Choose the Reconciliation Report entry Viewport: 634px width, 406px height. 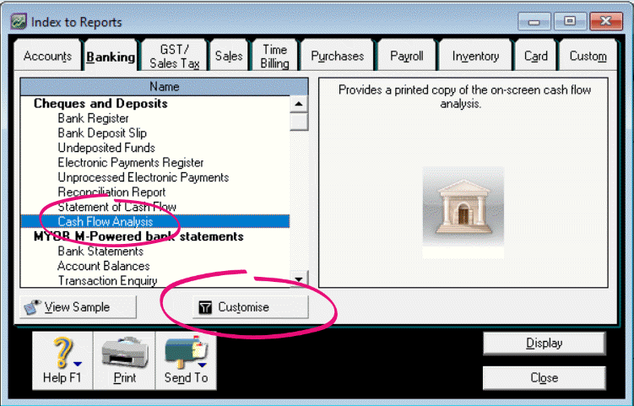coord(111,192)
